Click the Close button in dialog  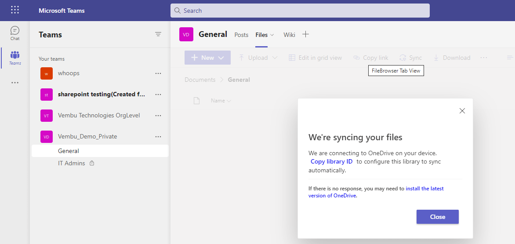tap(438, 217)
